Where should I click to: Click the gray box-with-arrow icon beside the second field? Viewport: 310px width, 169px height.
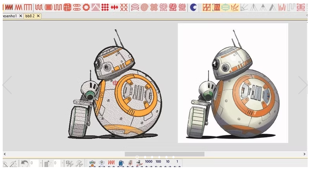click(48, 163)
